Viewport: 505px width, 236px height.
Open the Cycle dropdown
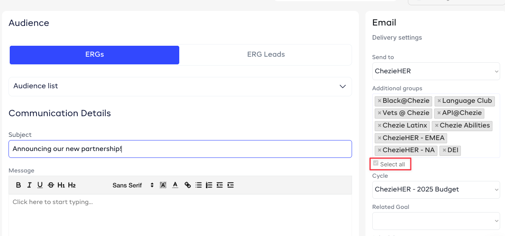436,189
